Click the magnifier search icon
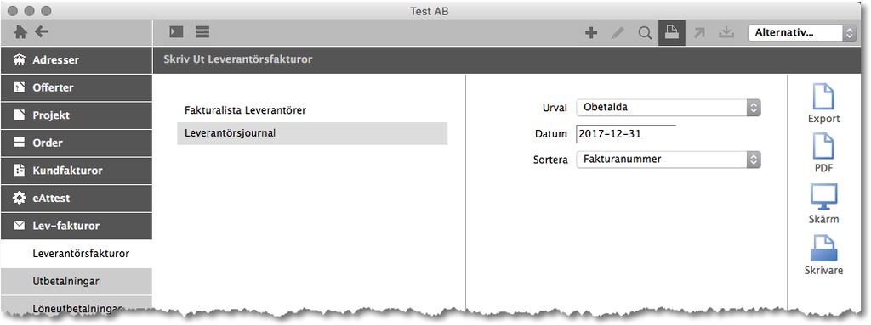Image resolution: width=871 pixels, height=325 pixels. point(645,33)
